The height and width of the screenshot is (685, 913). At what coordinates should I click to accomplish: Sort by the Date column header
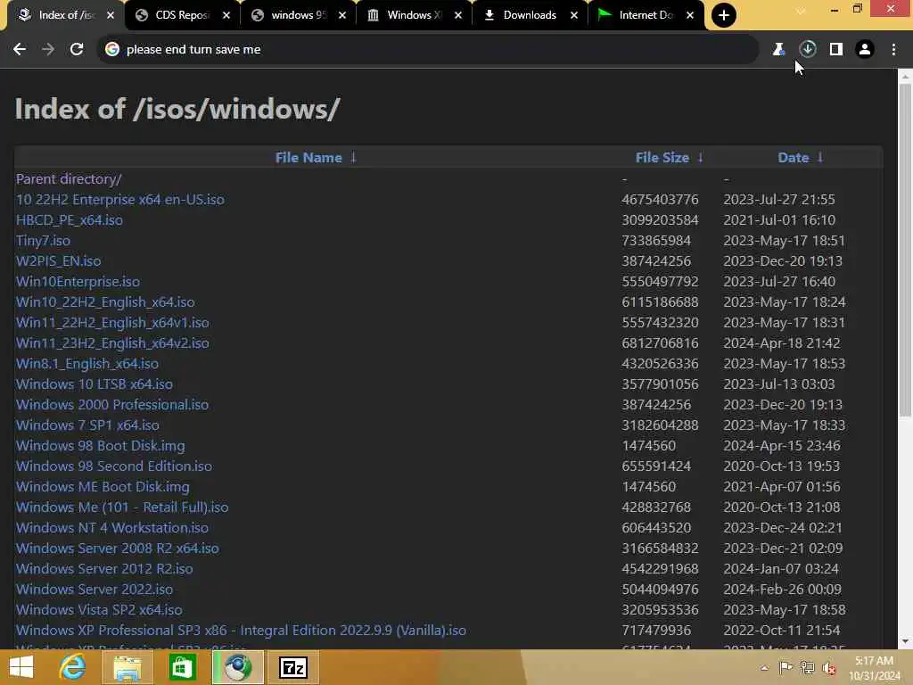(x=793, y=157)
